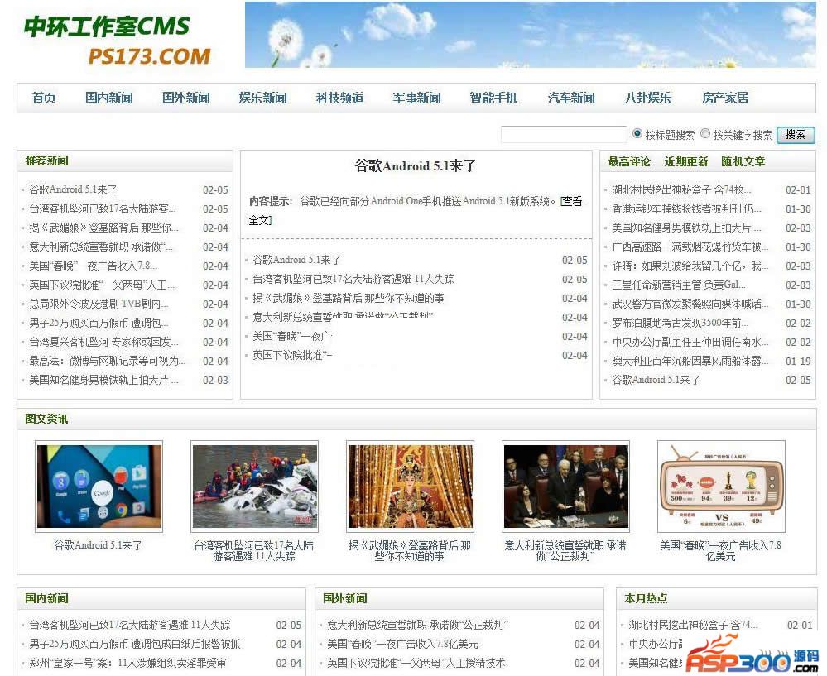Screen dimensions: 827x676
Task: Go to 国内新闻 in navigation bar
Action: [108, 98]
